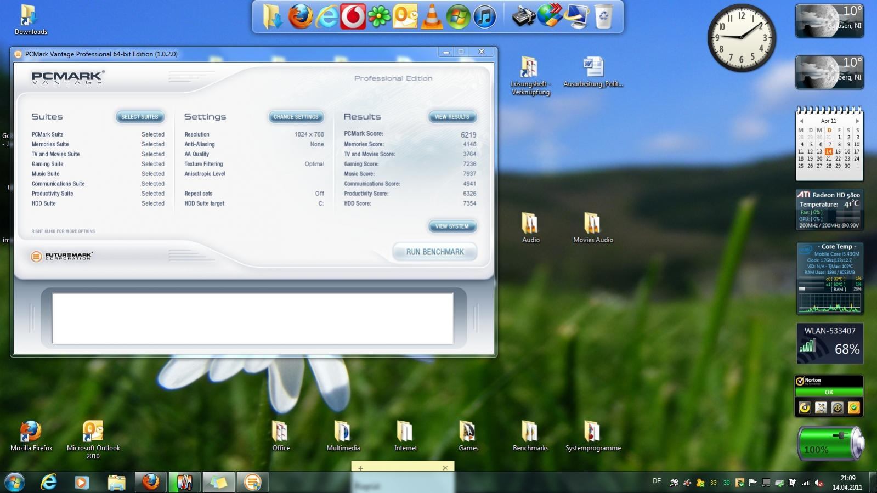This screenshot has width=877, height=493.
Task: Open the Downloads desktop shortcut
Action: tap(31, 20)
